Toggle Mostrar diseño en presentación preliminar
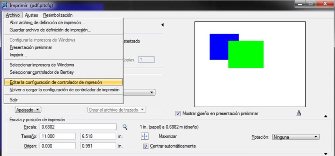335x156 pixels. coord(178,113)
